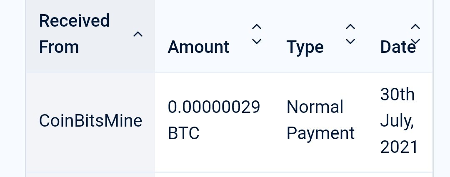450x177 pixels.
Task: Select the word Normal in the Type cell
Action: point(315,107)
